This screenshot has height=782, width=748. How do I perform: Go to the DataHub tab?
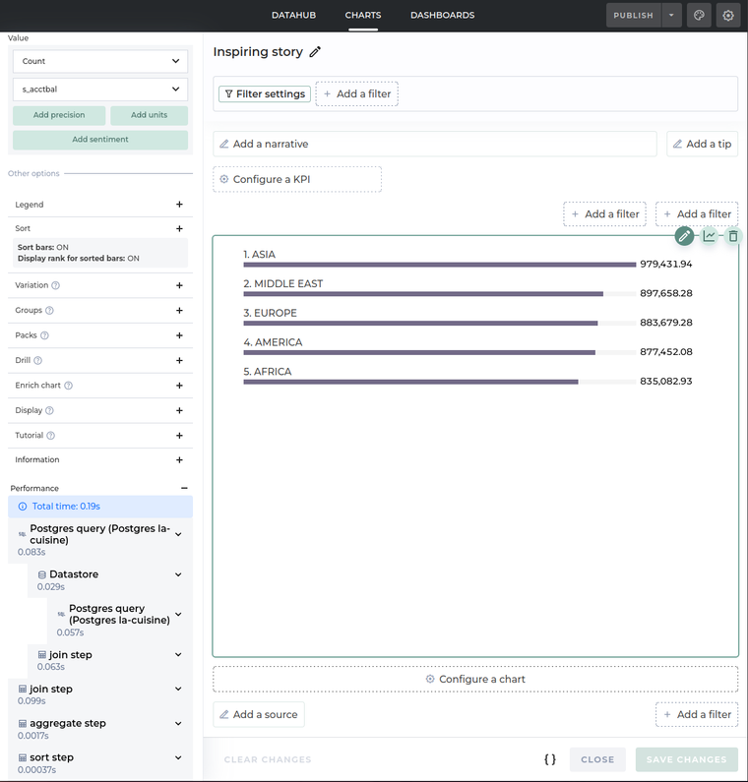pos(292,16)
